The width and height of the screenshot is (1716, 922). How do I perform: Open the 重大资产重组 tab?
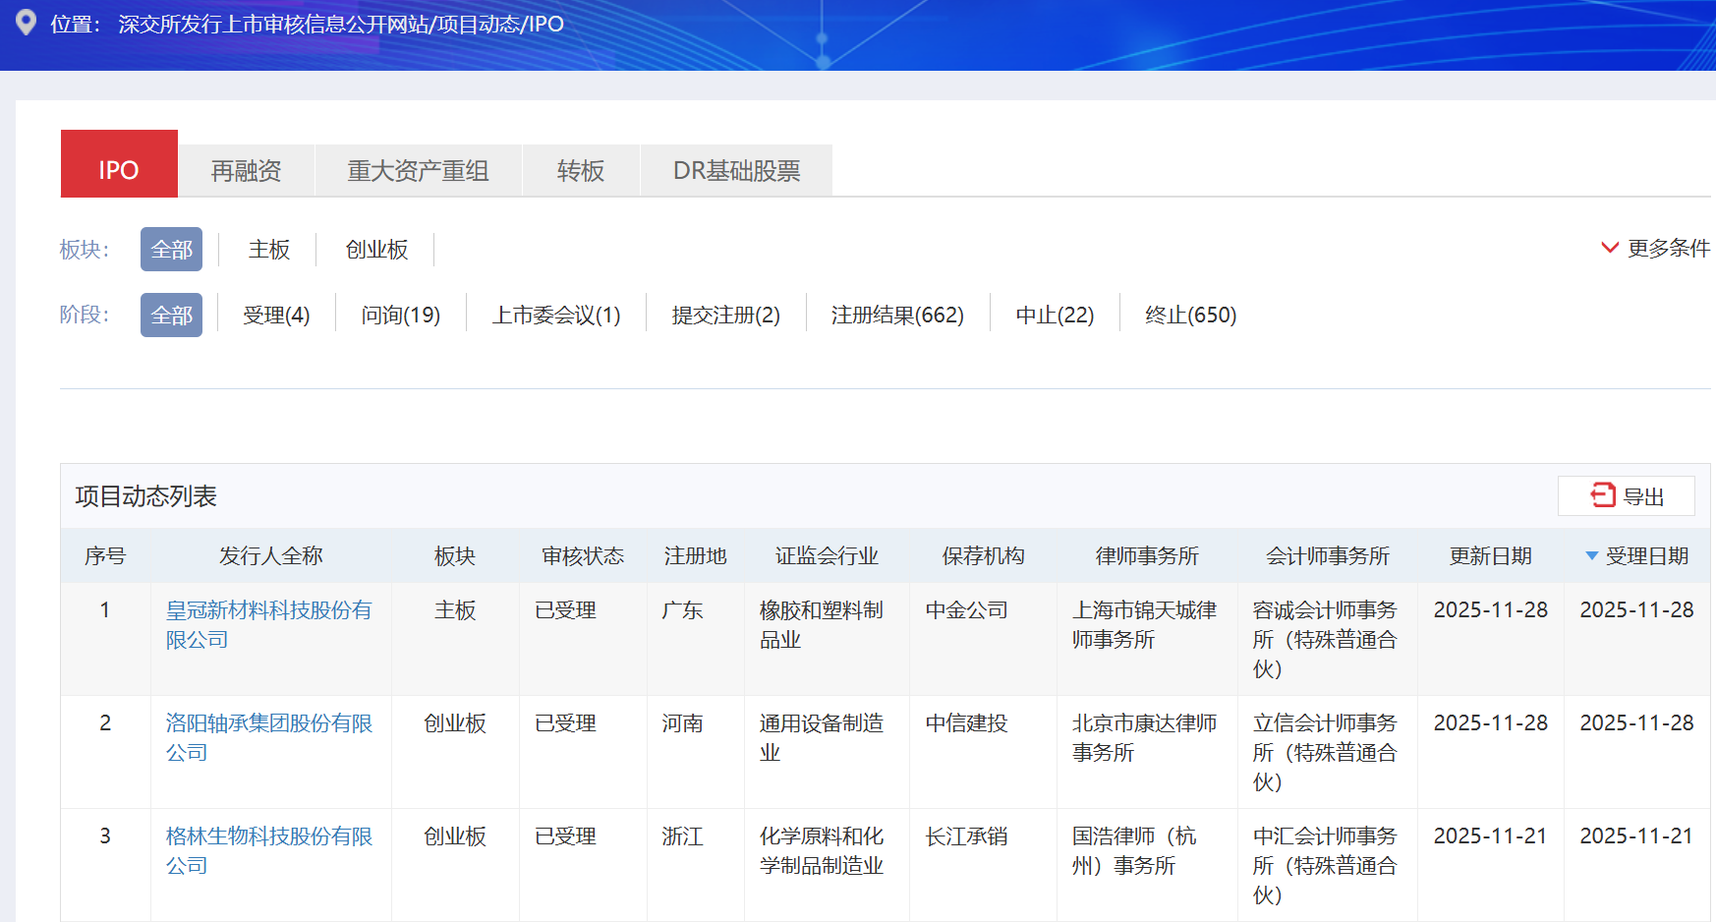point(418,171)
